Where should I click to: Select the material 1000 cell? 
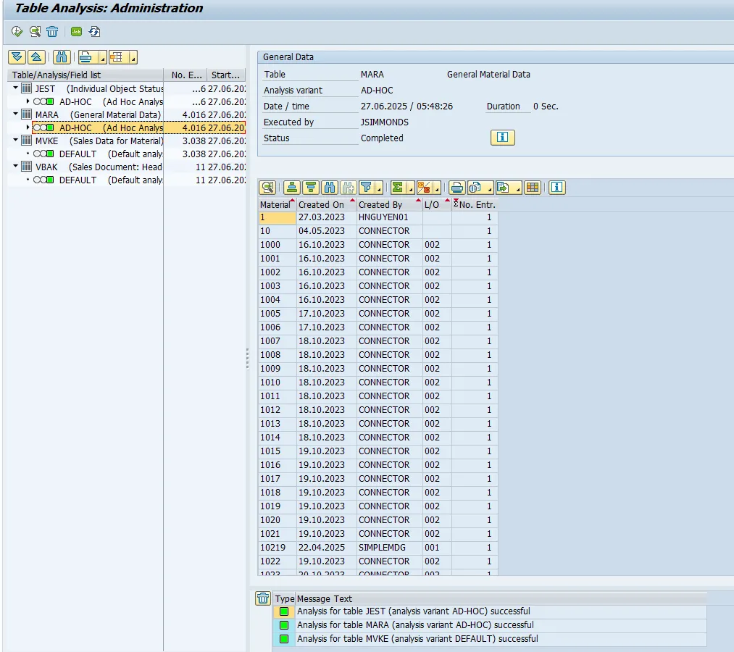point(277,245)
